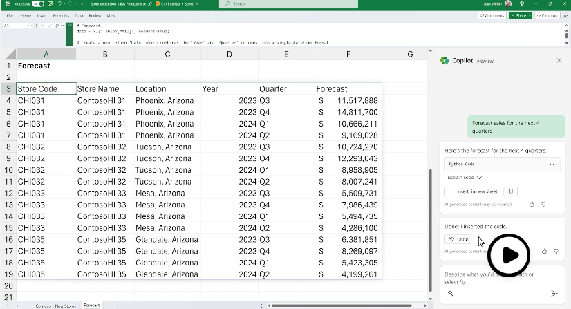Screen dimensions: 571x309
Task: Switch to the Formulas ribbon tab
Action: [x=61, y=16]
